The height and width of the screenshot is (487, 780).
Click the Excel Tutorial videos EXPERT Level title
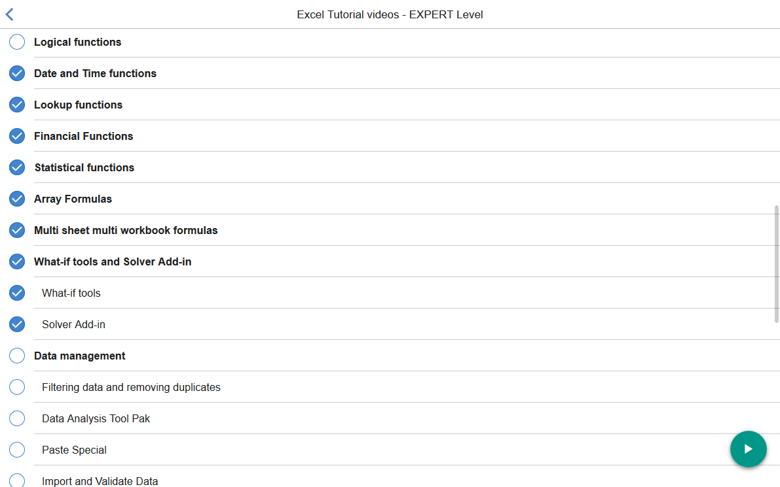click(x=390, y=14)
